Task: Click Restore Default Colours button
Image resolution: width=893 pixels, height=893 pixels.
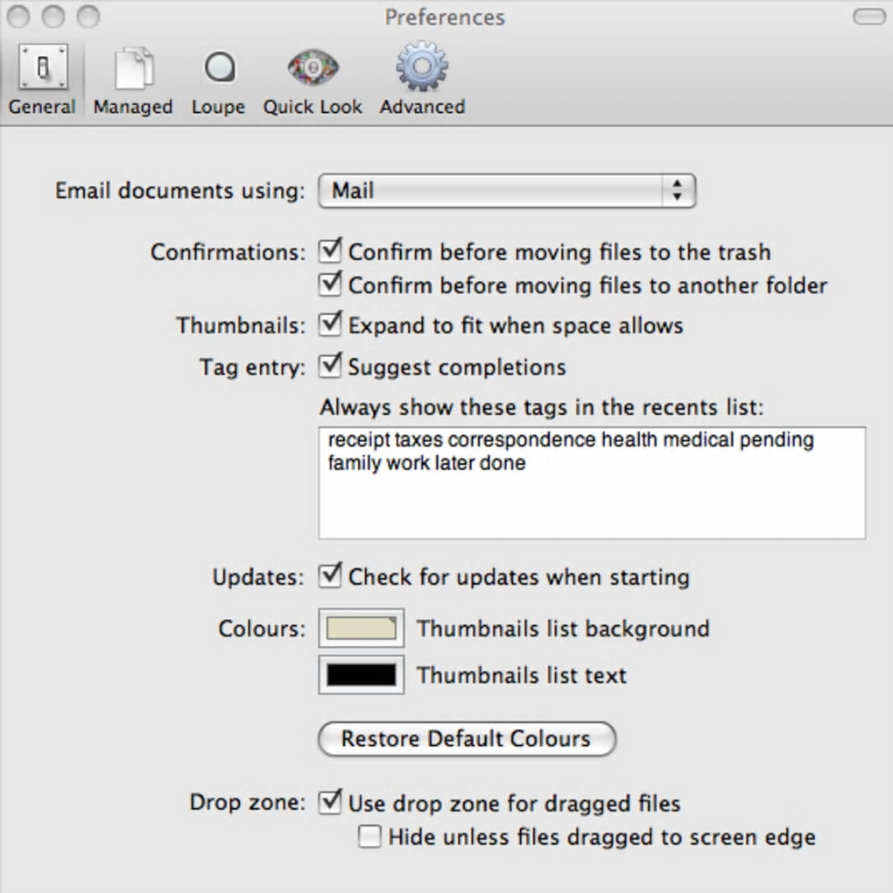Action: click(x=467, y=739)
